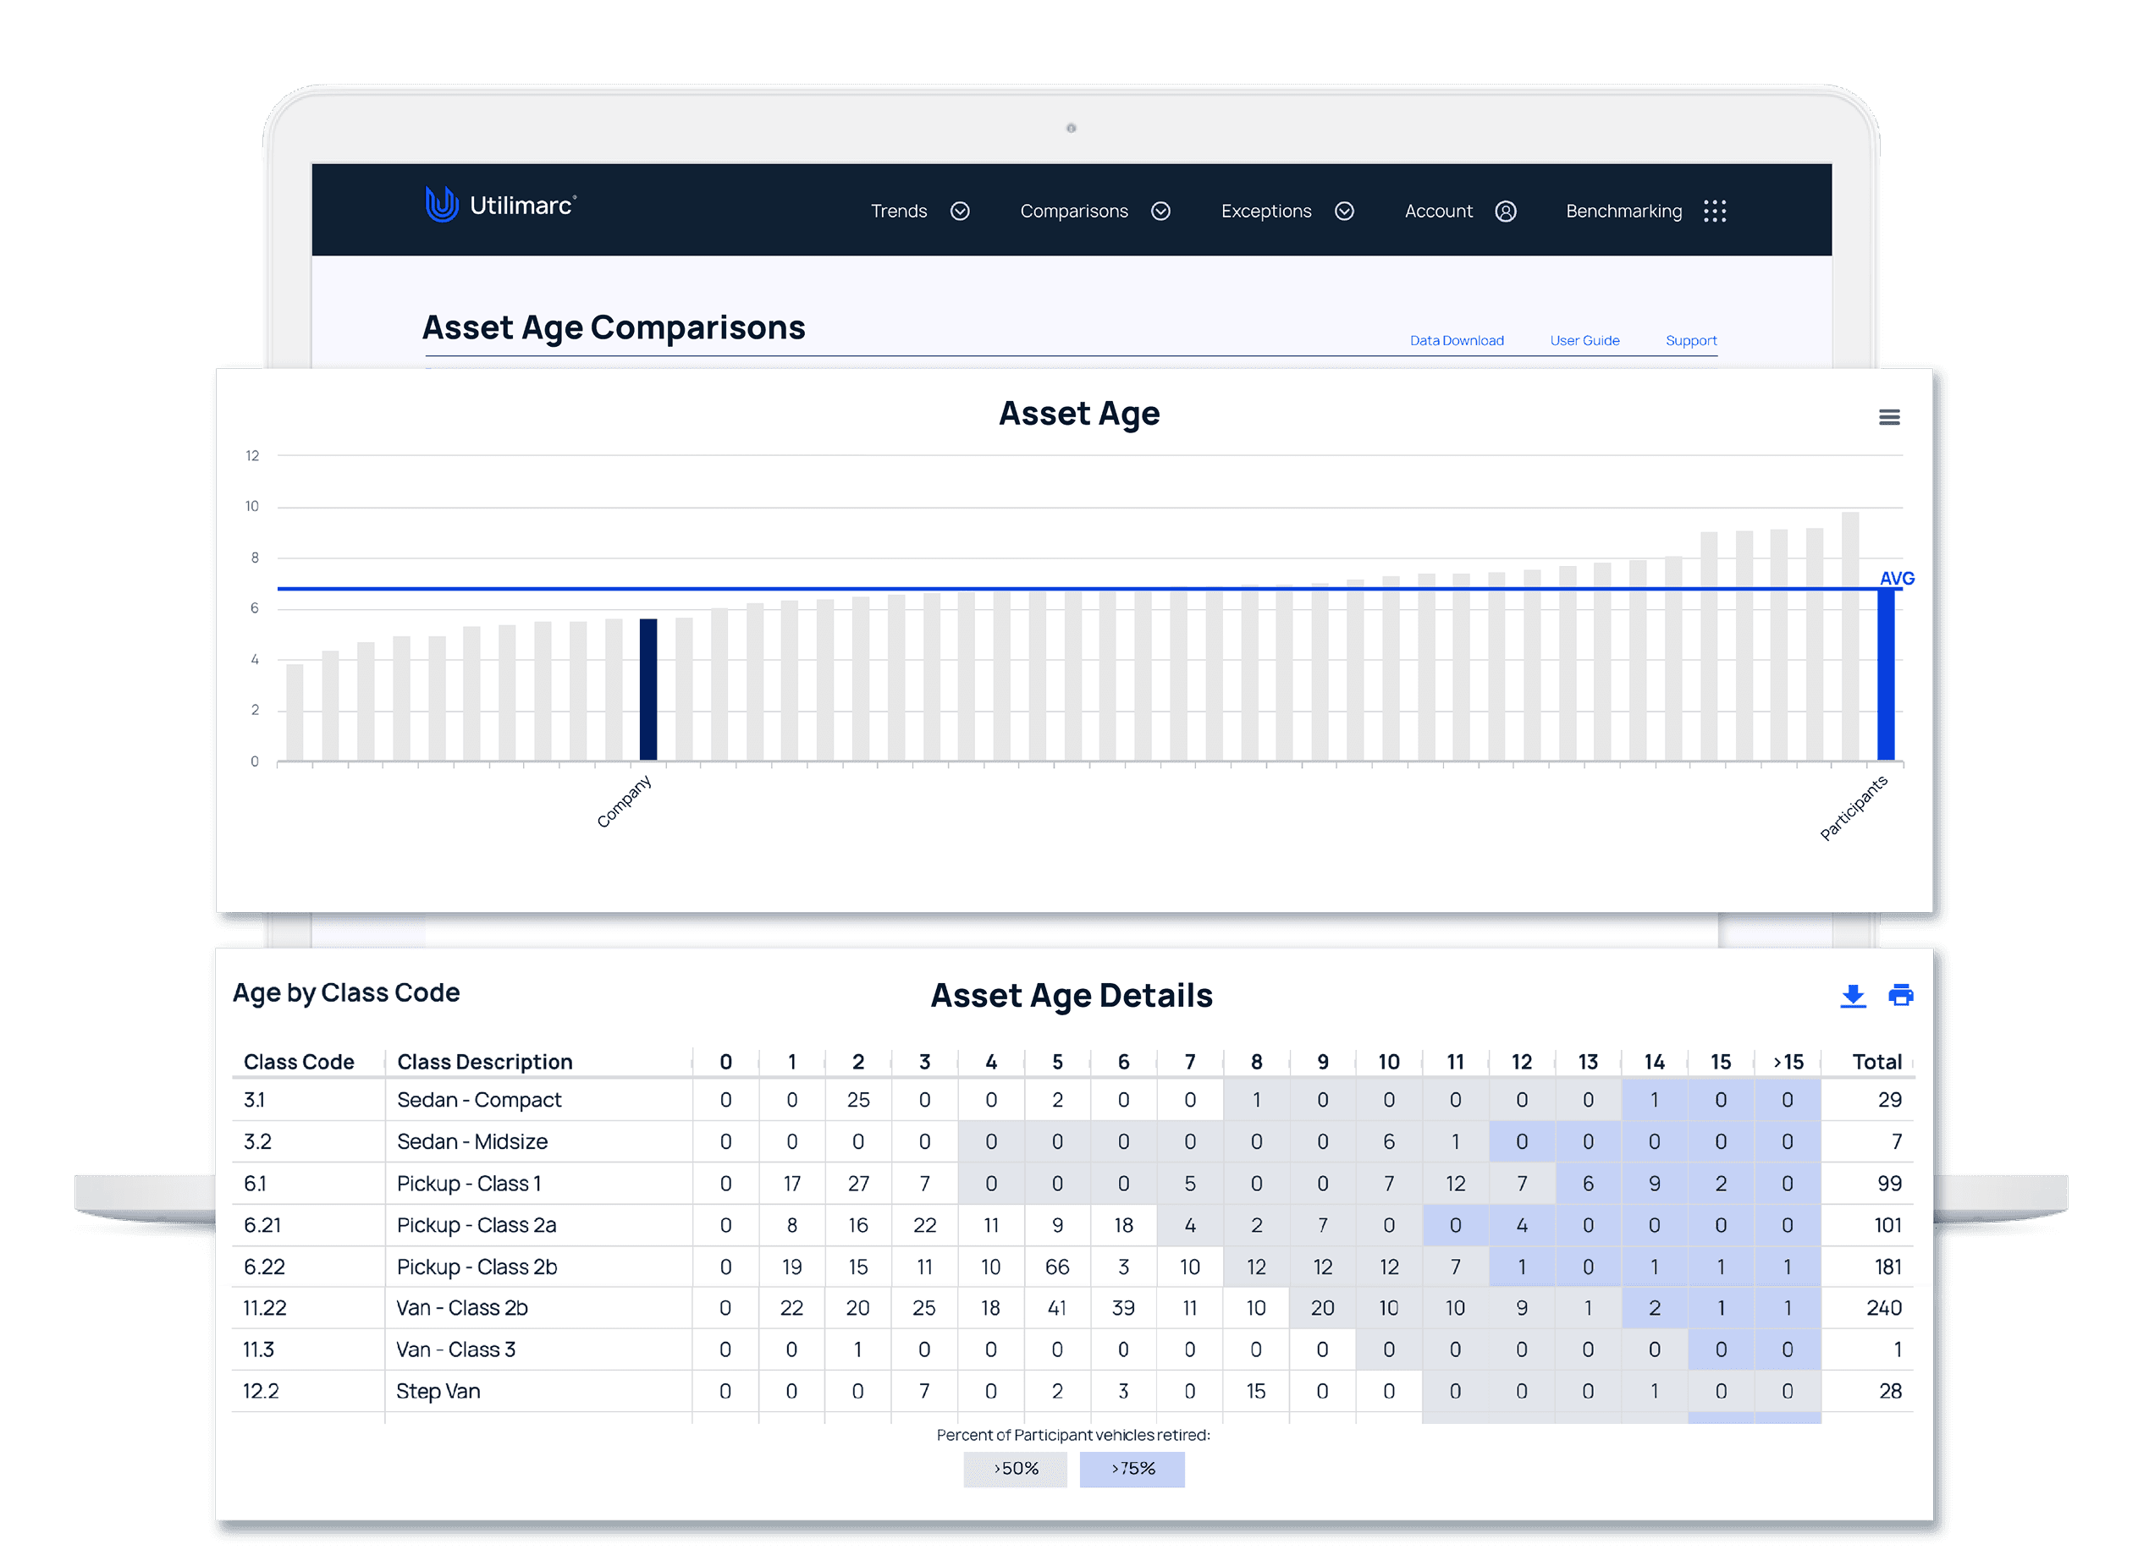Open the Data Download link
The image size is (2138, 1550).
pyautogui.click(x=1456, y=340)
